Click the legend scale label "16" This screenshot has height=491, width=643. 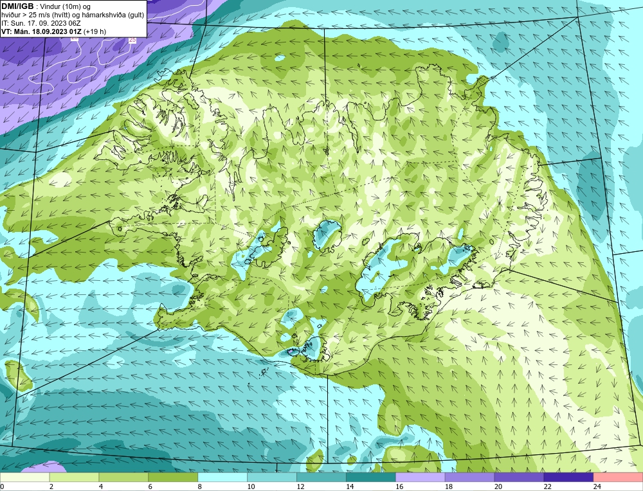(x=399, y=487)
